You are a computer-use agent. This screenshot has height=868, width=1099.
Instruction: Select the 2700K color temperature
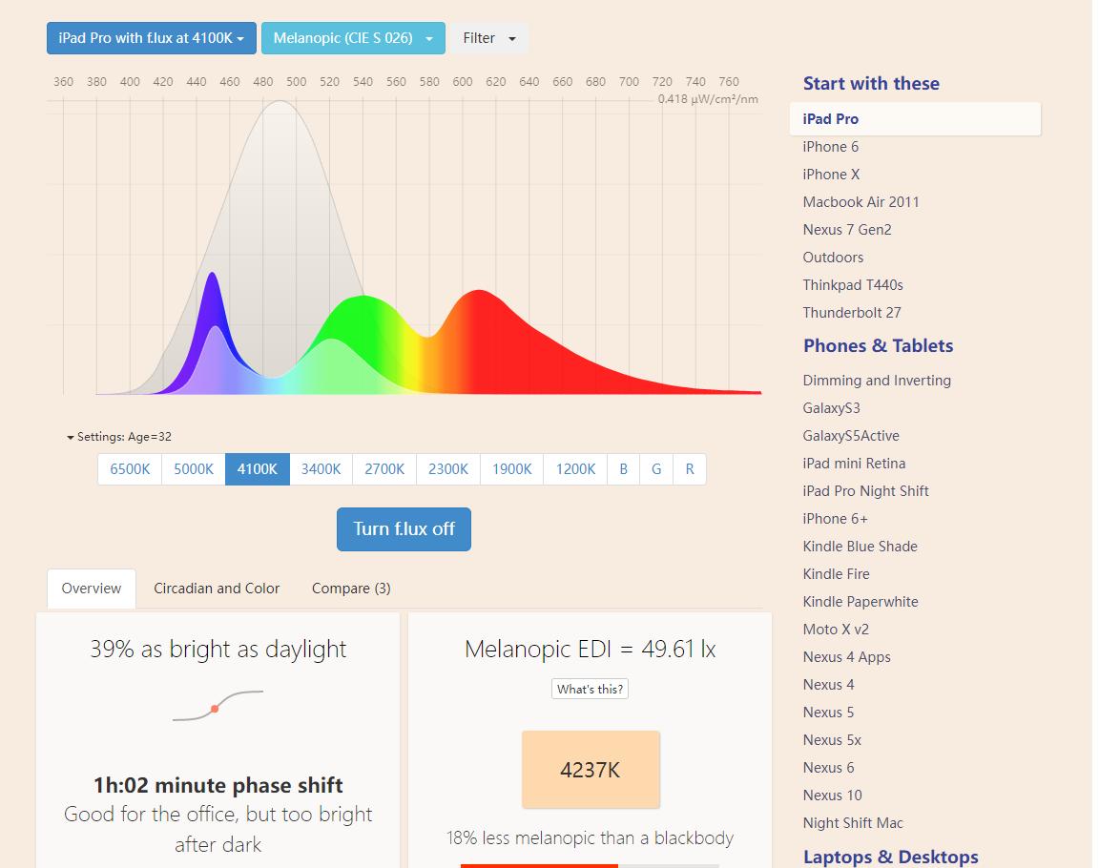(x=384, y=469)
